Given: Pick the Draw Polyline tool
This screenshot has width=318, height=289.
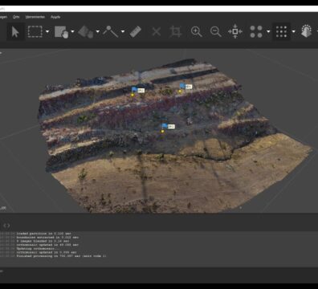Looking at the screenshot, I should (x=110, y=31).
